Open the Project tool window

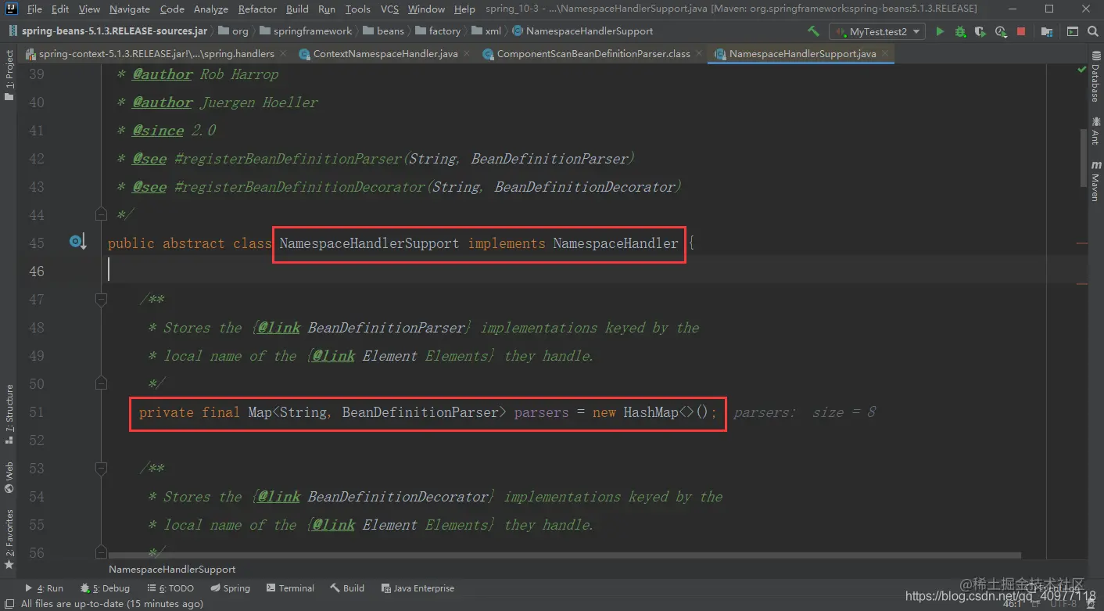pyautogui.click(x=9, y=76)
